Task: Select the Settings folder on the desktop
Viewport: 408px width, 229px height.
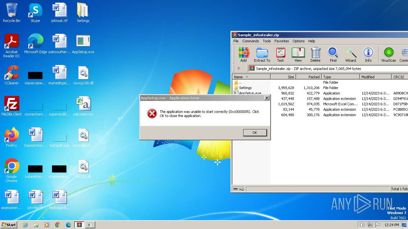Action: point(83,13)
